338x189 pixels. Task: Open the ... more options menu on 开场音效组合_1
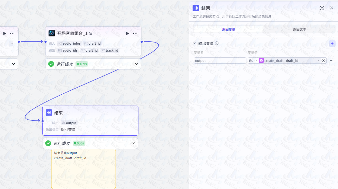tap(135, 33)
